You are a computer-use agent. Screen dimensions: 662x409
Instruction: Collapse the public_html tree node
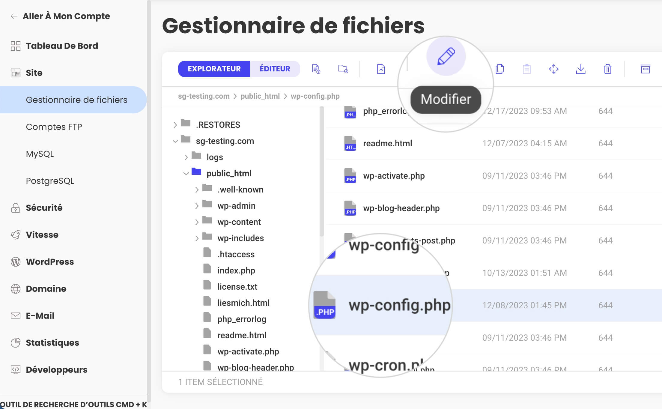click(186, 174)
